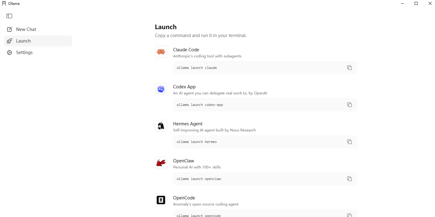The height and width of the screenshot is (217, 435).
Task: Click the OpenCode square logo icon
Action: pyautogui.click(x=161, y=200)
